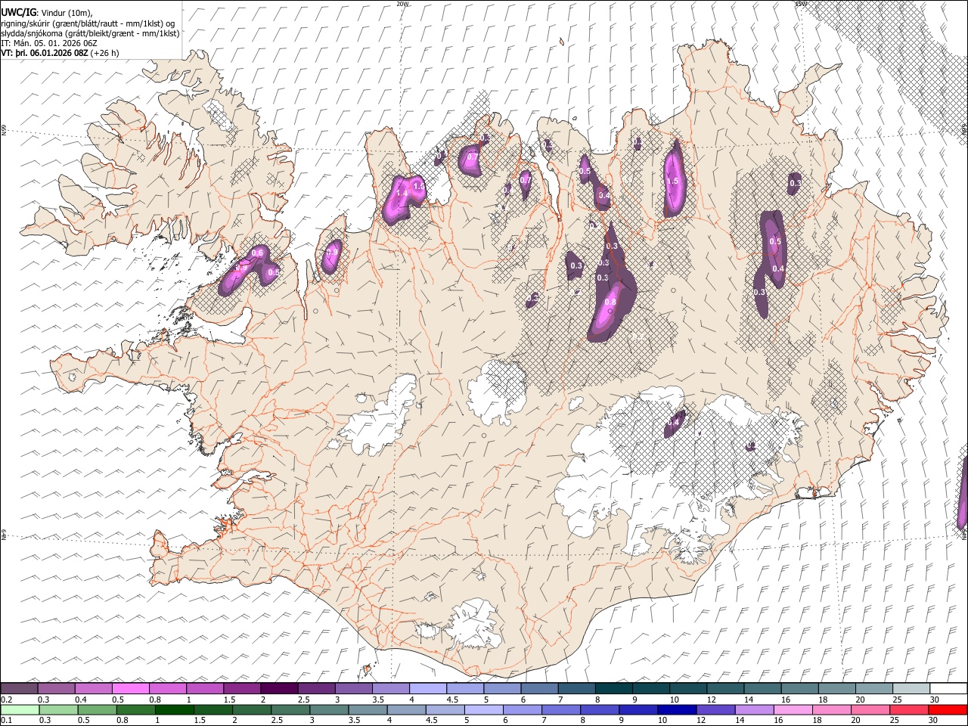Viewport: 968px width, 726px height.
Task: Click the snow legend lavender swatch at 4
Action: 428,689
